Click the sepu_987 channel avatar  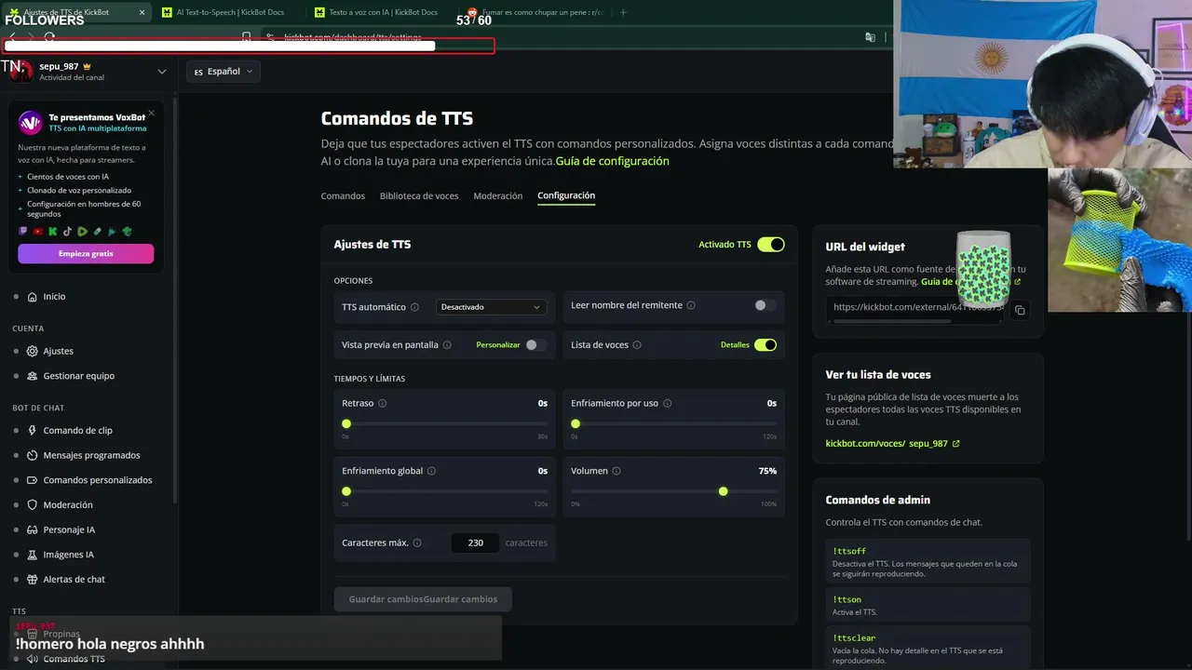(22, 71)
